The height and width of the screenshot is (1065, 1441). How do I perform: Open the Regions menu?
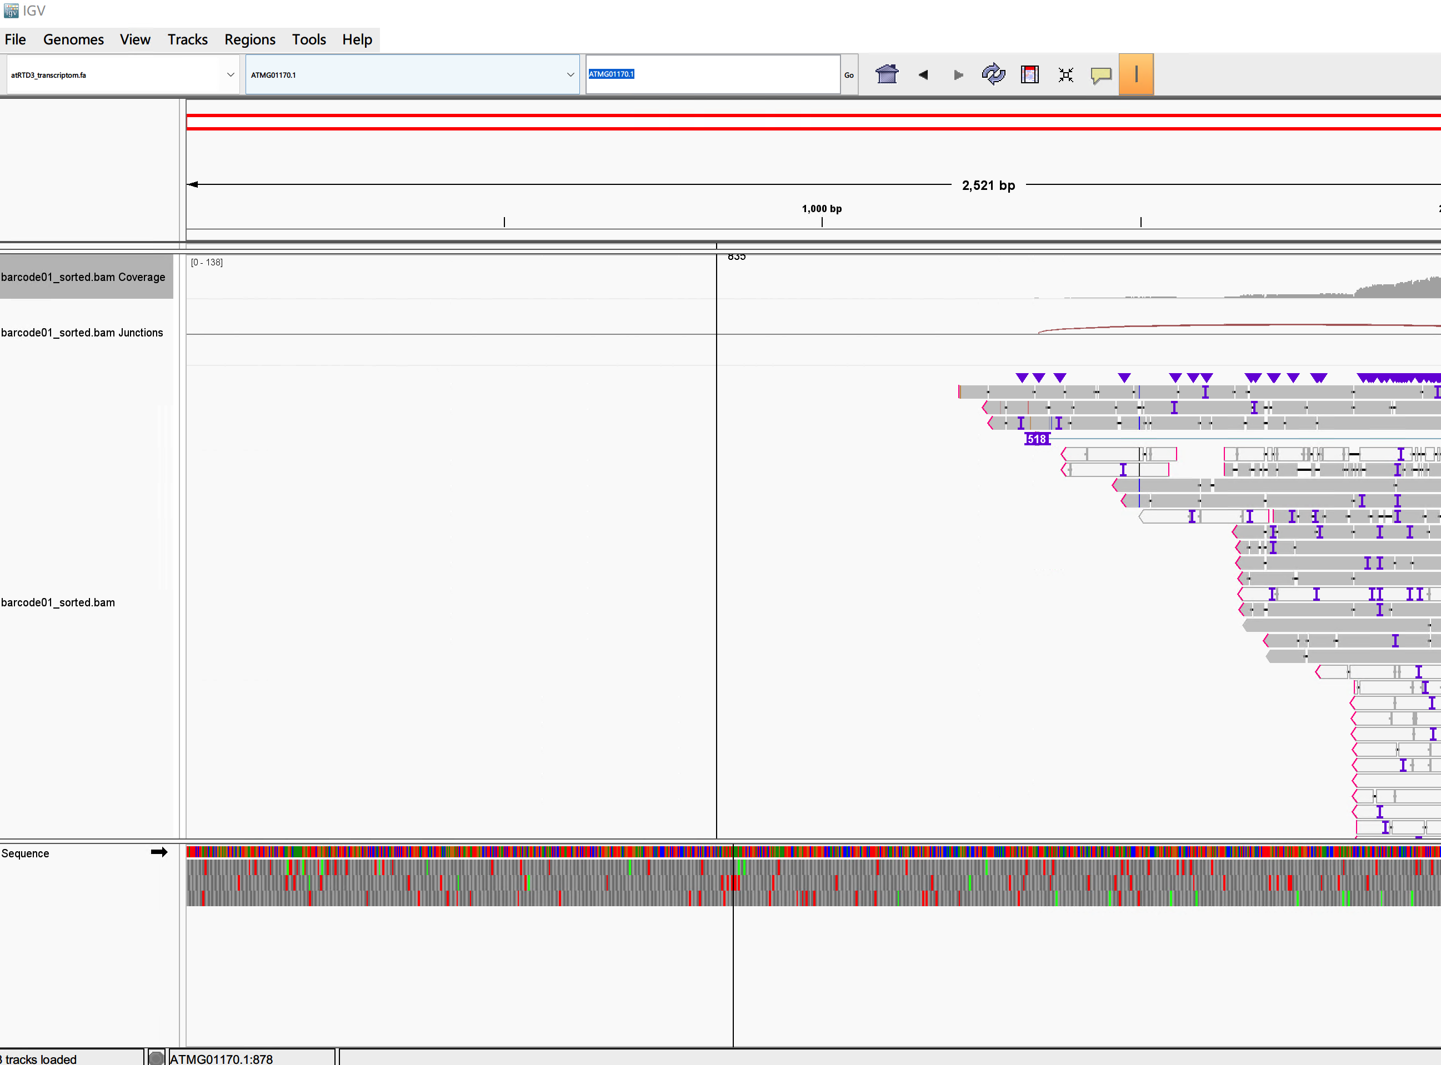pos(249,39)
